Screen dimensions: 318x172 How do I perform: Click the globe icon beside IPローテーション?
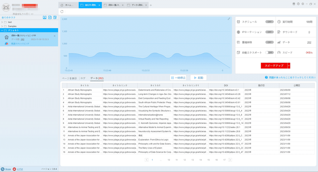click(x=238, y=32)
